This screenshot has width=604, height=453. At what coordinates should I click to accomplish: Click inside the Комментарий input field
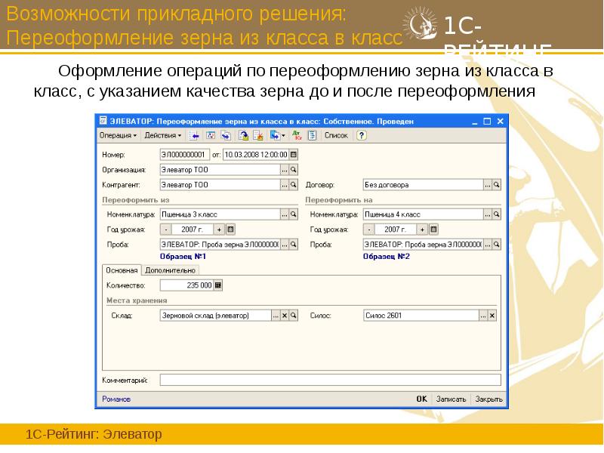325,380
